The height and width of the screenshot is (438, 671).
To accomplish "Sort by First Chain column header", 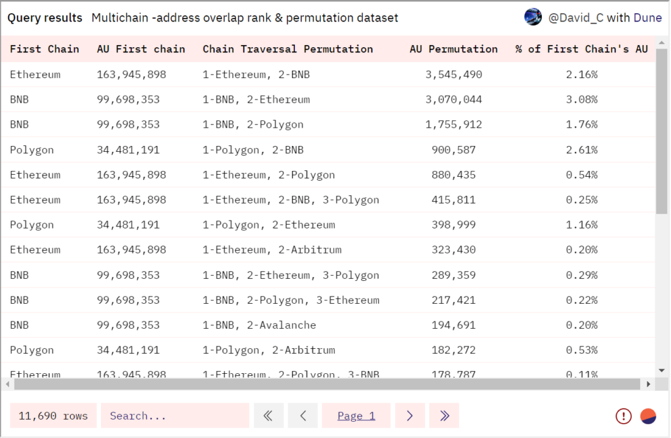I will (x=45, y=49).
